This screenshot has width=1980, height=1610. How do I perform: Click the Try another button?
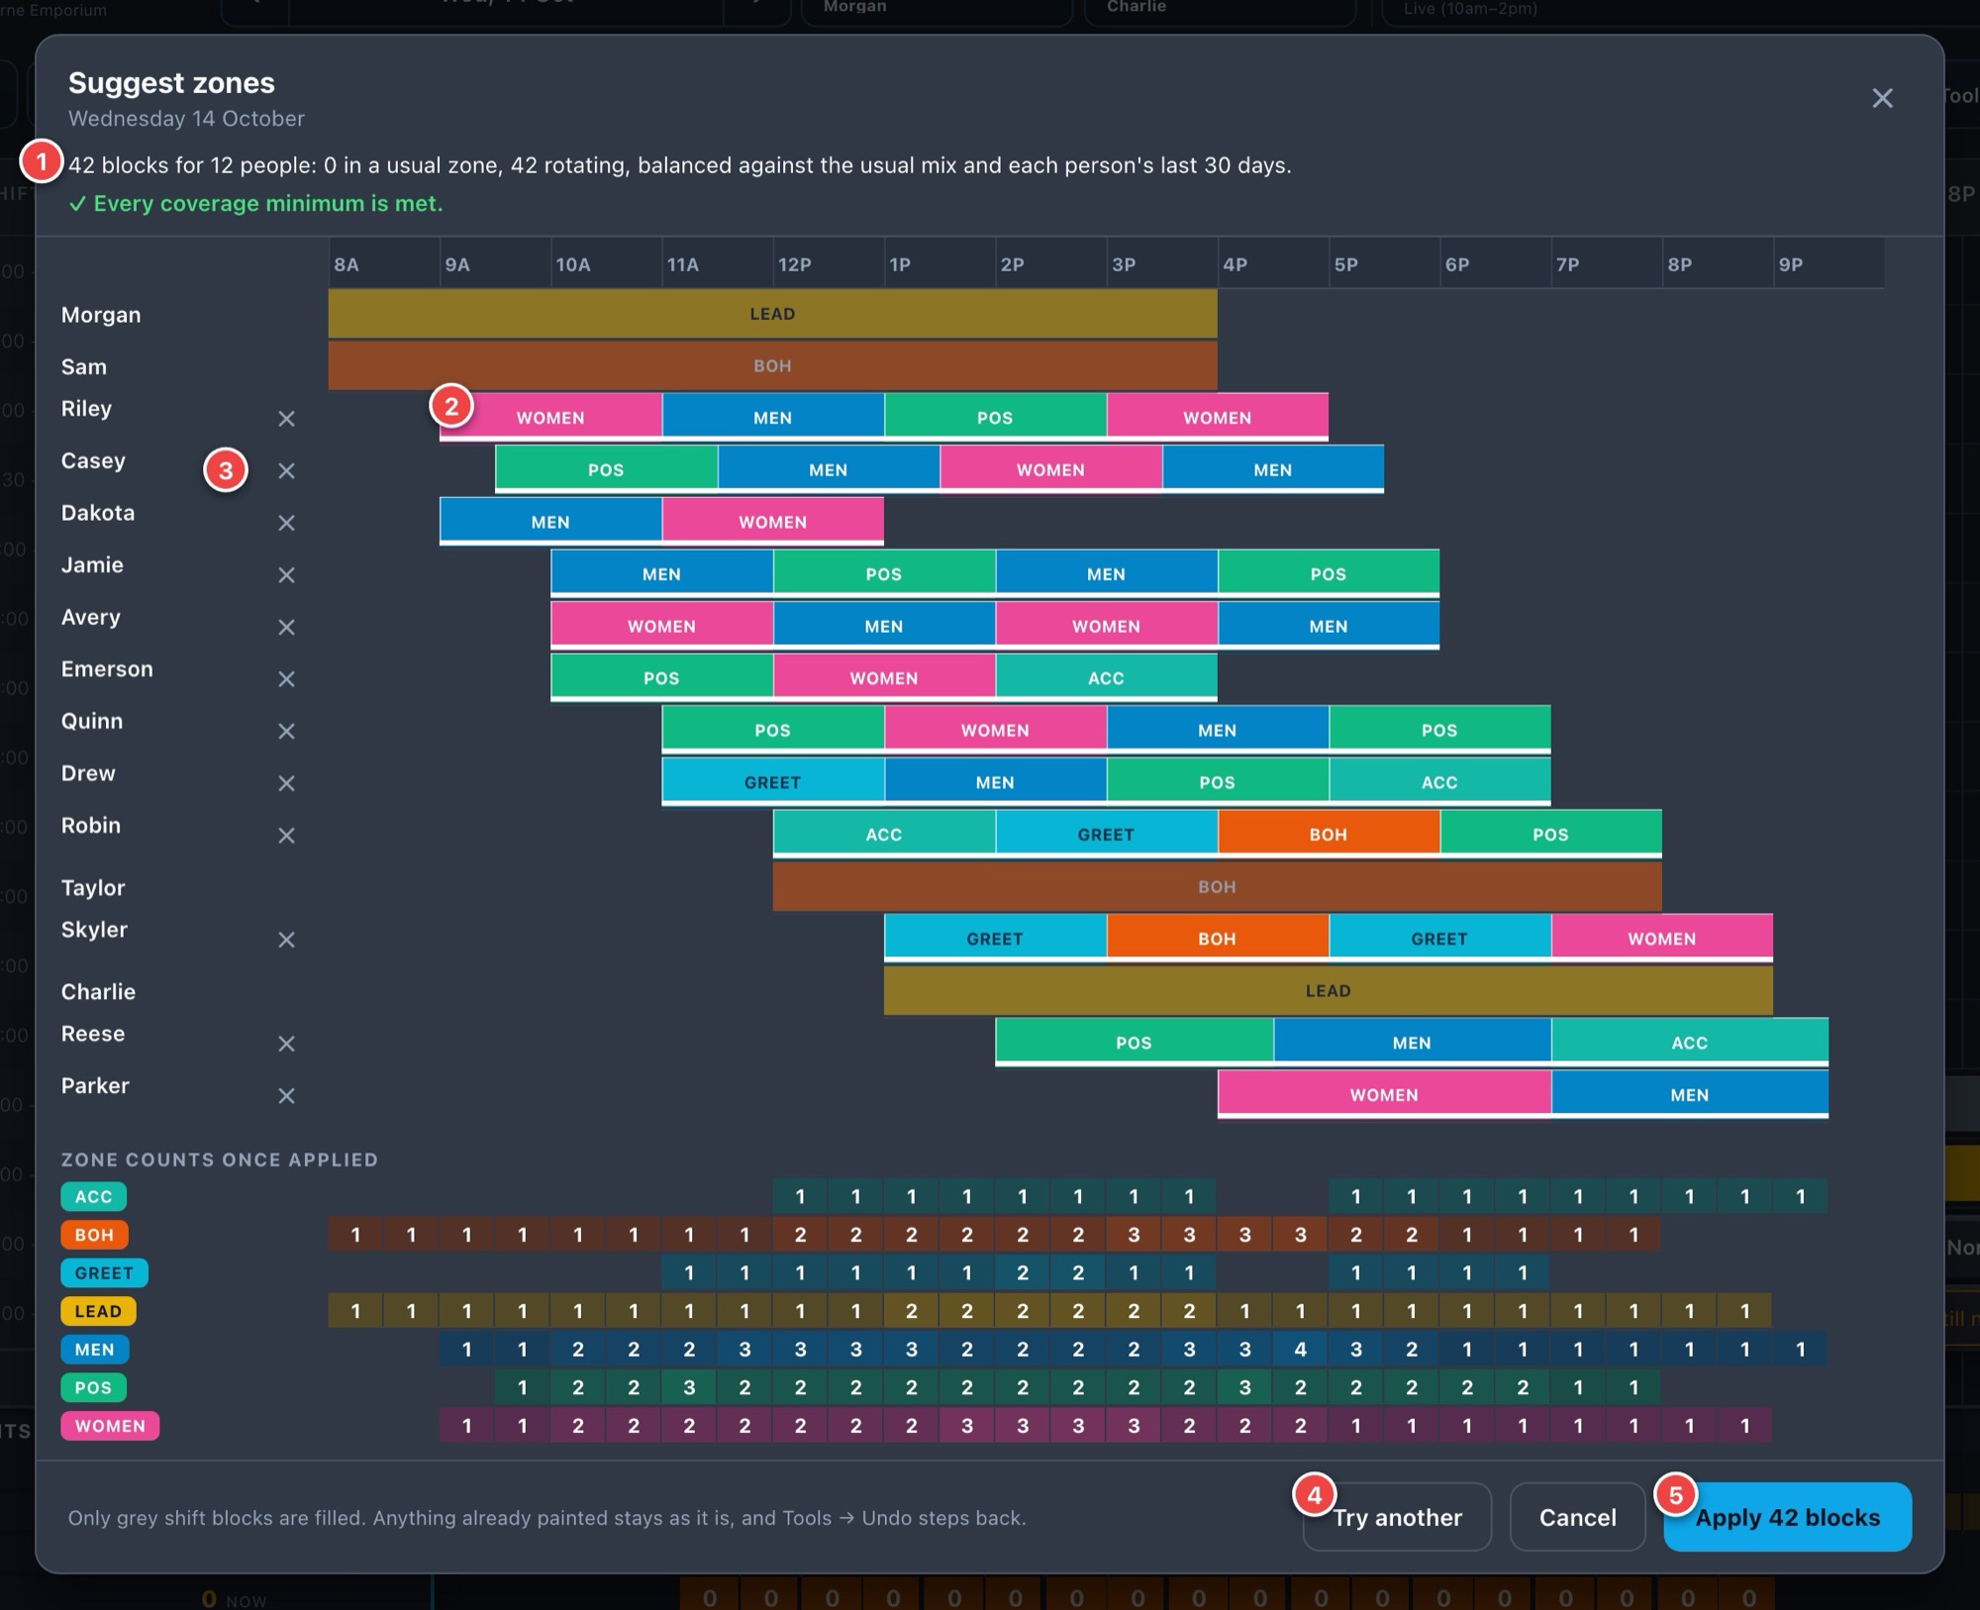[x=1397, y=1517]
